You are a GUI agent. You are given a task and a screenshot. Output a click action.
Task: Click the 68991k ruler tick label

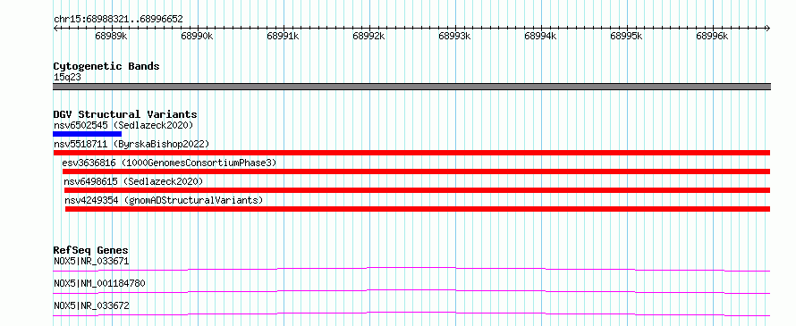(283, 37)
